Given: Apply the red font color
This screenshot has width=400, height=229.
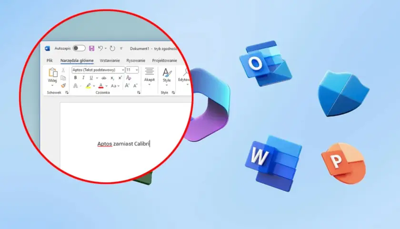Looking at the screenshot, I should point(101,86).
